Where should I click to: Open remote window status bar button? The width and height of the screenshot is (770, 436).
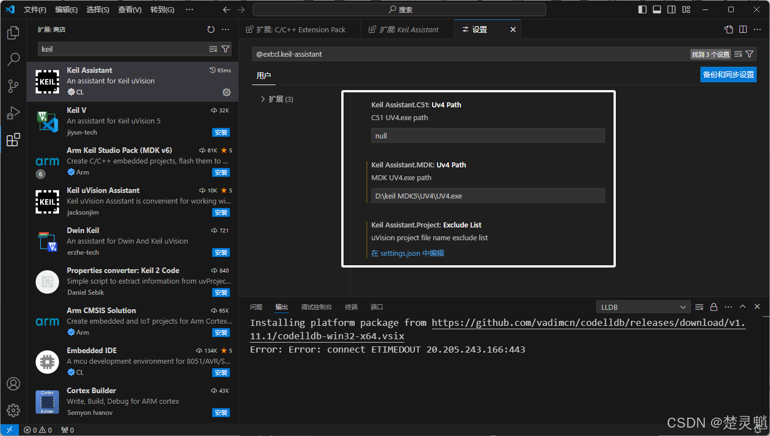9,430
